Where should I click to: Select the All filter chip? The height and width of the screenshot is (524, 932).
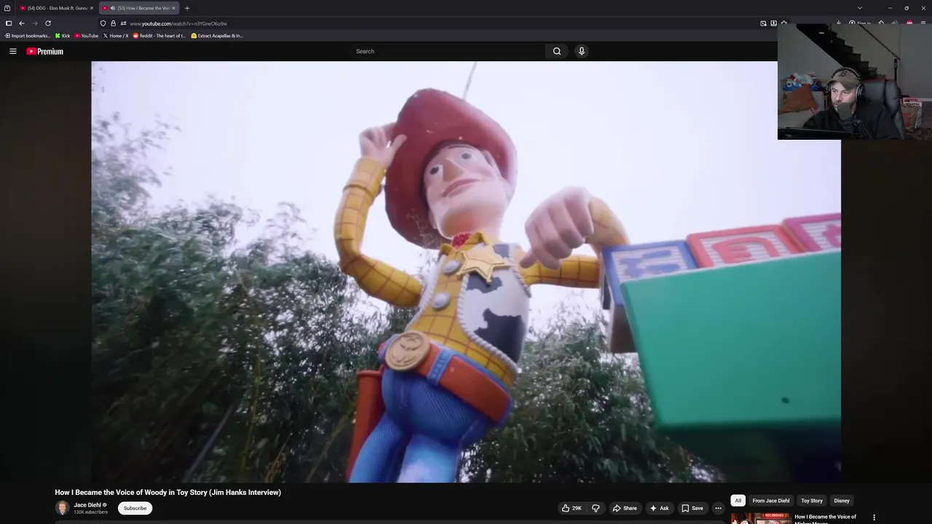738,501
